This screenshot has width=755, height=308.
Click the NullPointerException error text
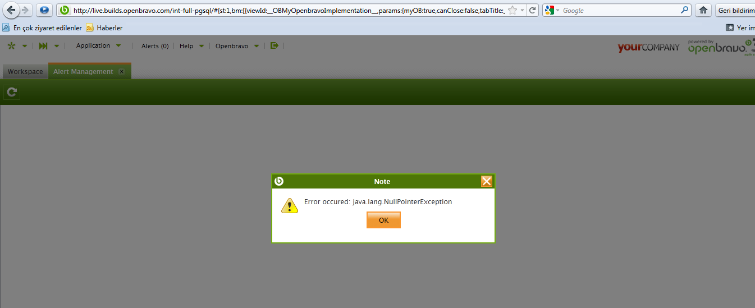coord(378,202)
